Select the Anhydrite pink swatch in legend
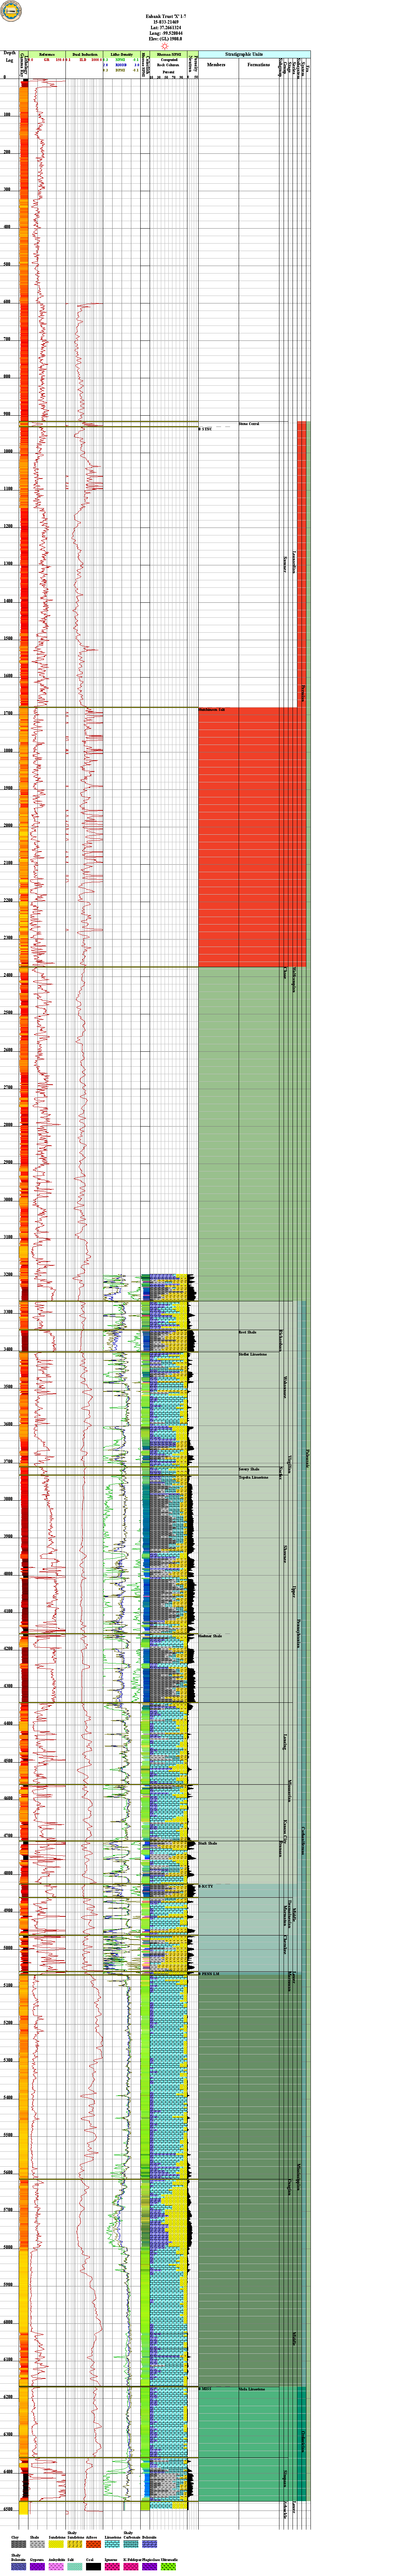This screenshot has height=2576, width=404. pyautogui.click(x=56, y=2566)
